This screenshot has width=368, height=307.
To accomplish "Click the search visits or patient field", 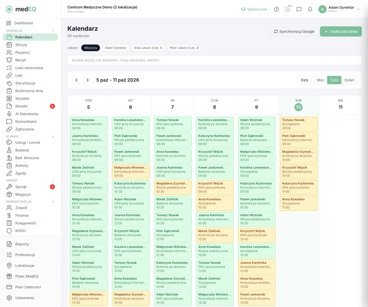I will 215,60.
